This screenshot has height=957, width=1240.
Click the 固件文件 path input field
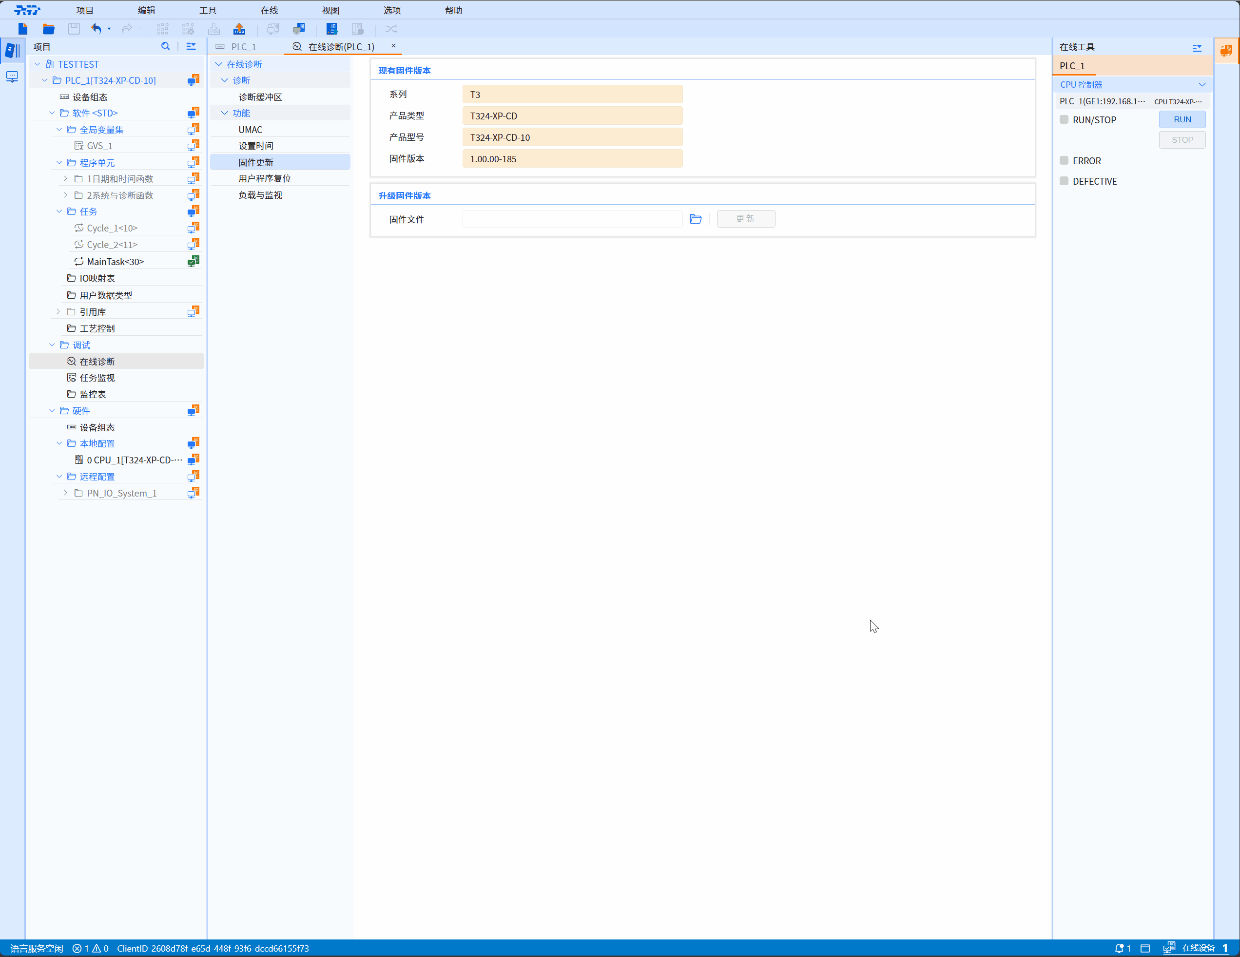tap(572, 219)
